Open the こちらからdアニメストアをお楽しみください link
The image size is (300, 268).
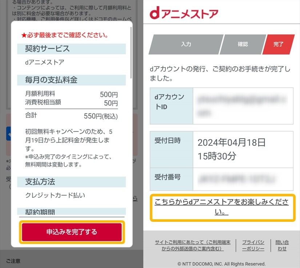(221, 207)
